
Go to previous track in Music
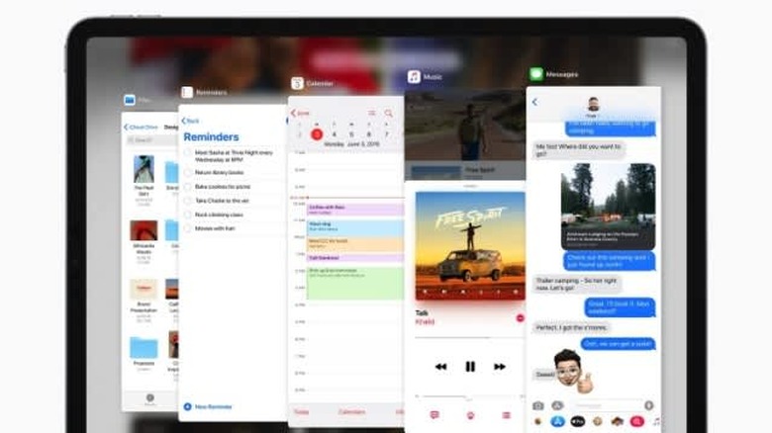[x=438, y=366]
